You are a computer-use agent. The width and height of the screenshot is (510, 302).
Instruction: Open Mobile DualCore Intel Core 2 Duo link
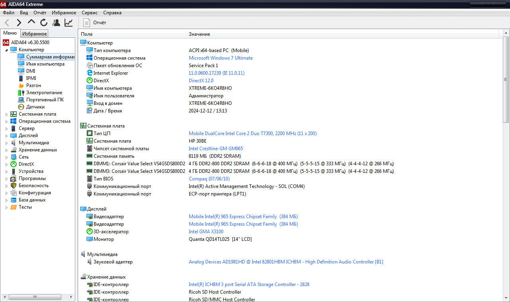click(x=253, y=134)
